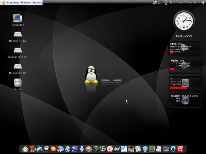Open the photo viewer dock icon

tap(131, 149)
